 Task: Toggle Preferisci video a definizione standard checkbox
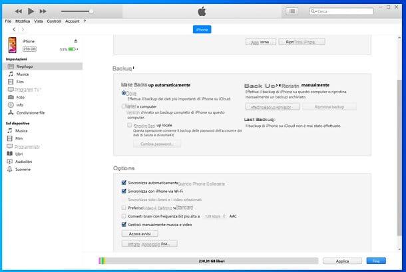(x=124, y=207)
